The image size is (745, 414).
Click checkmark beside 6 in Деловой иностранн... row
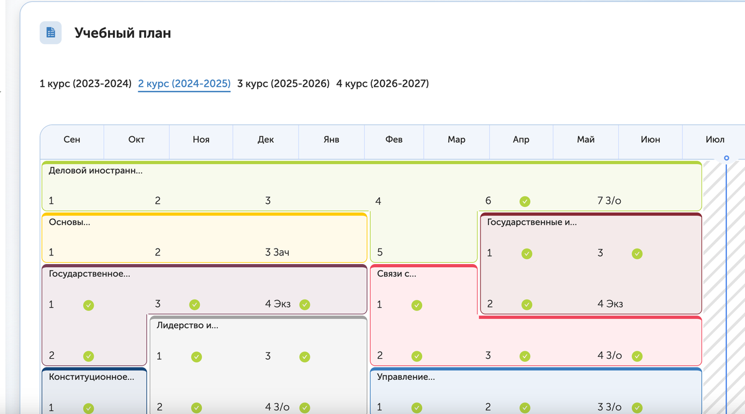(525, 201)
